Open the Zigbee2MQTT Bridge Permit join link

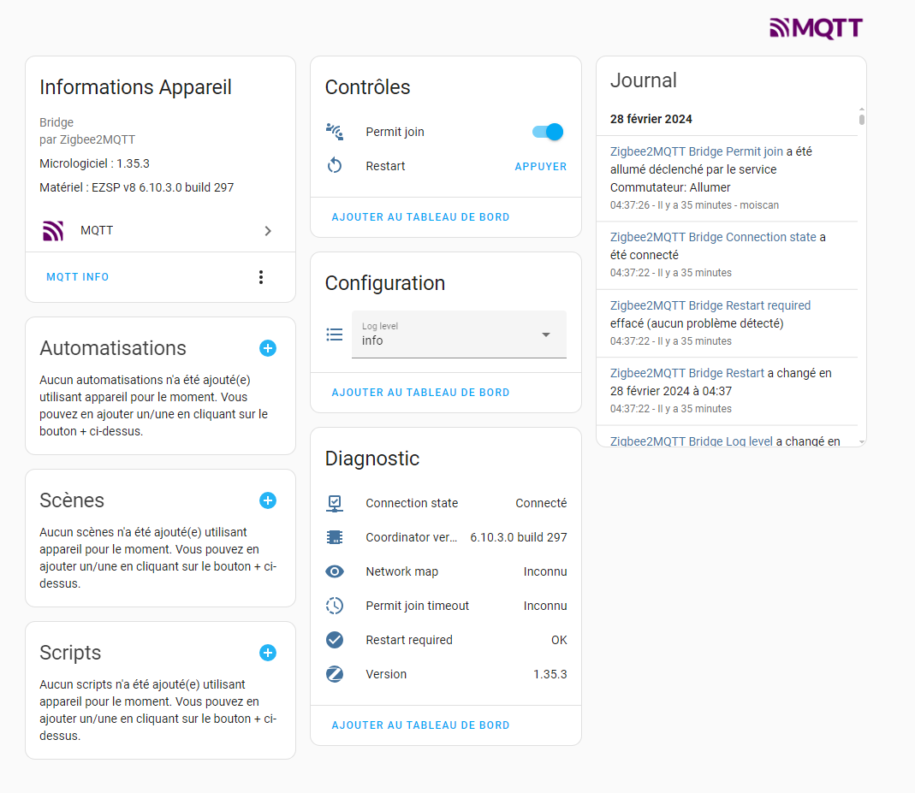[x=696, y=151]
